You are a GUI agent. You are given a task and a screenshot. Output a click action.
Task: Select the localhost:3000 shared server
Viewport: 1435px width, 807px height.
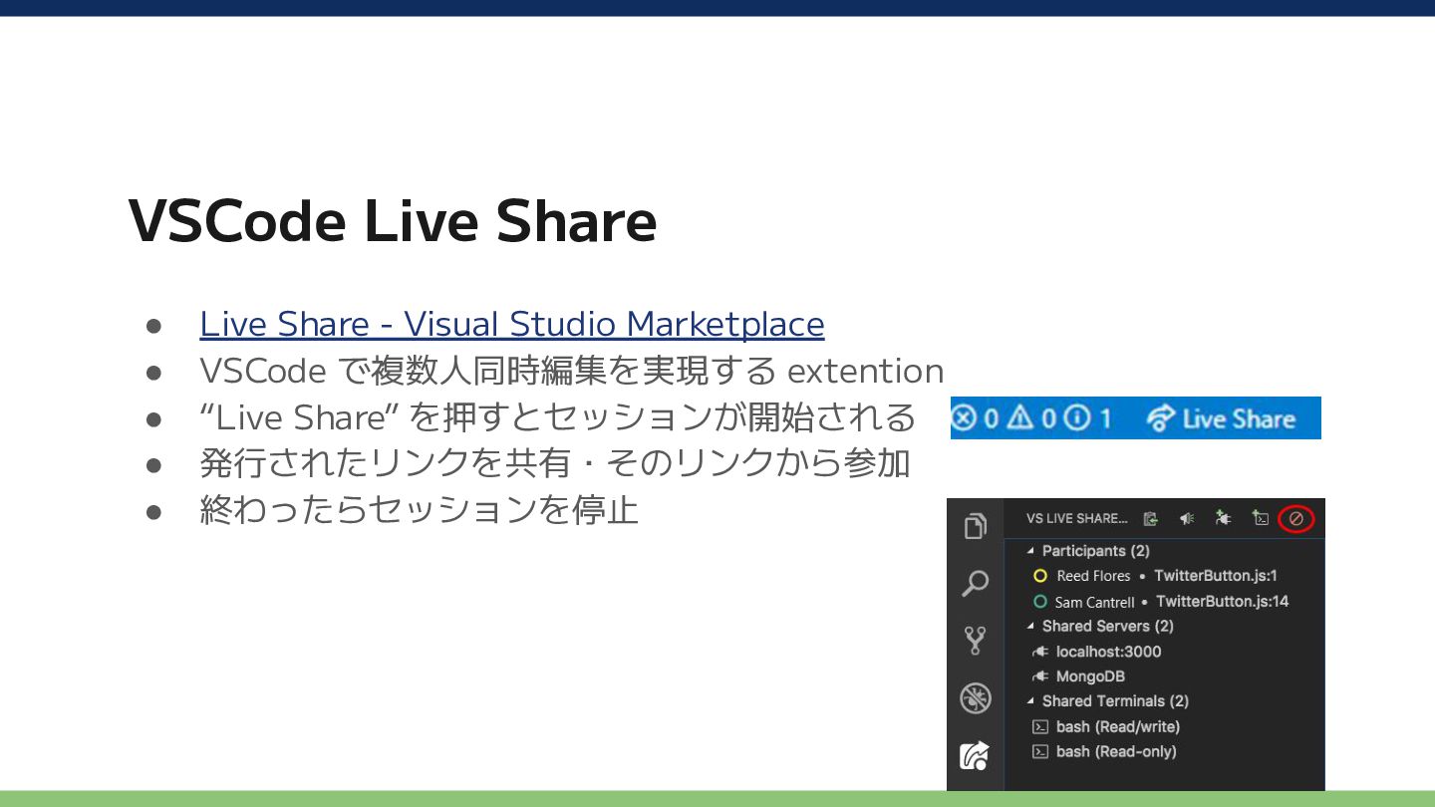tap(1096, 652)
